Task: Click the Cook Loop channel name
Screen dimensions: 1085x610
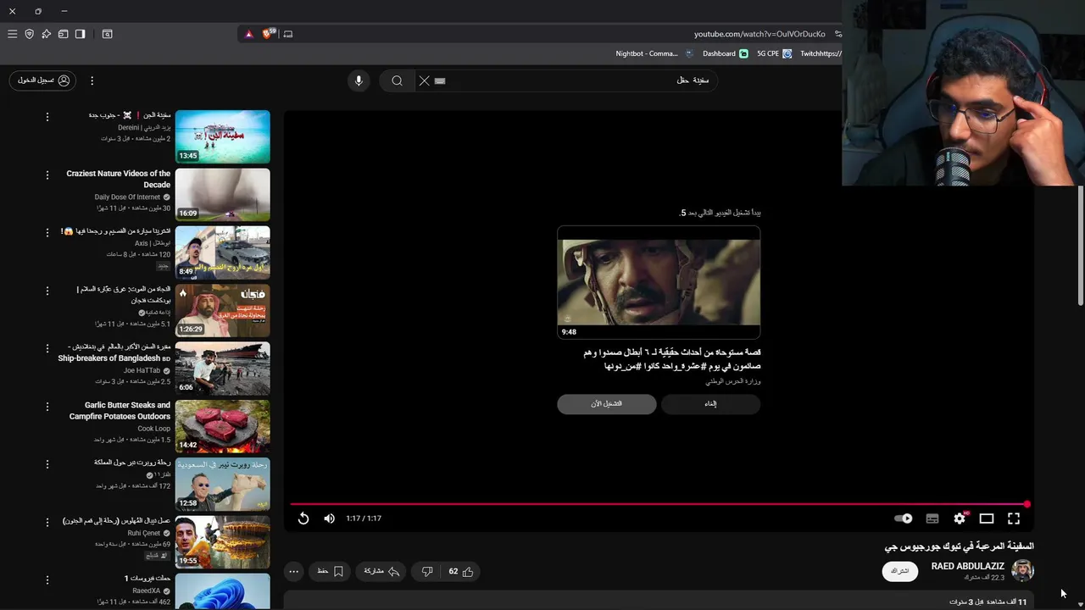Action: click(153, 429)
